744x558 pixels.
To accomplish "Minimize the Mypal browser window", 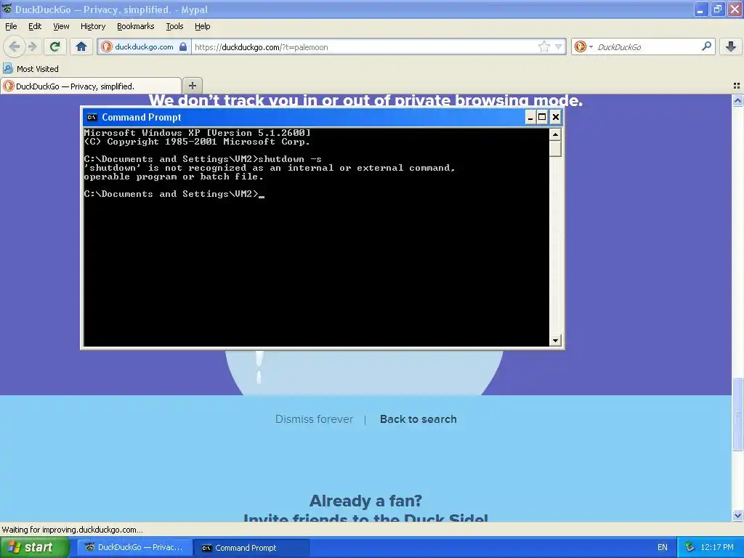I will pyautogui.click(x=700, y=9).
